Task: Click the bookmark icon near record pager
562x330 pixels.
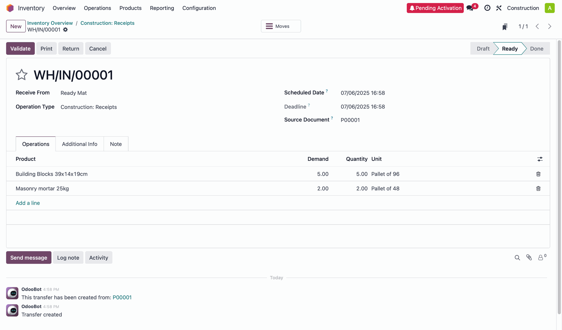Action: 505,27
